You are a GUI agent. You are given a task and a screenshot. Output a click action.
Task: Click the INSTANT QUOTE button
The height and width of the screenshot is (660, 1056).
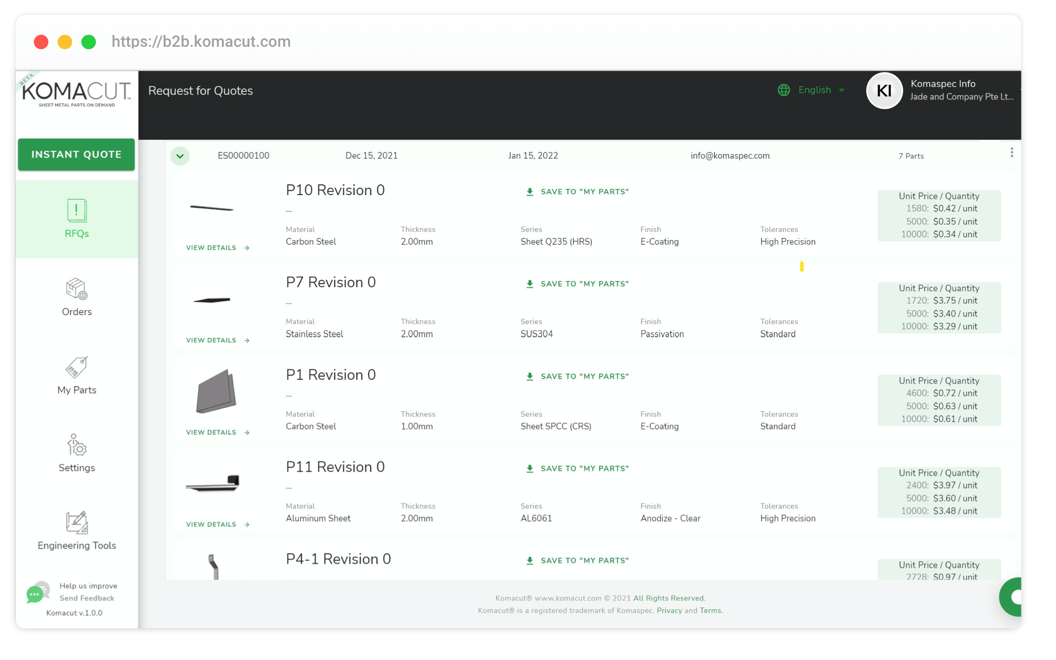pos(76,155)
